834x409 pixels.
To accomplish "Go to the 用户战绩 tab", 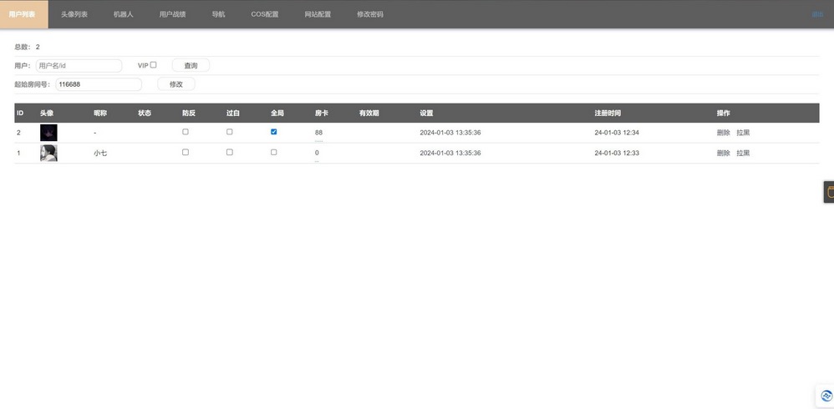I will 173,14.
